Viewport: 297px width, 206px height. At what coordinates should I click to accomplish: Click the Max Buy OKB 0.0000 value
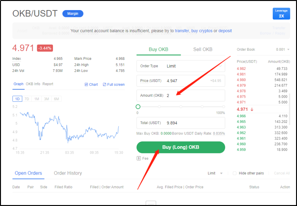coord(166,134)
